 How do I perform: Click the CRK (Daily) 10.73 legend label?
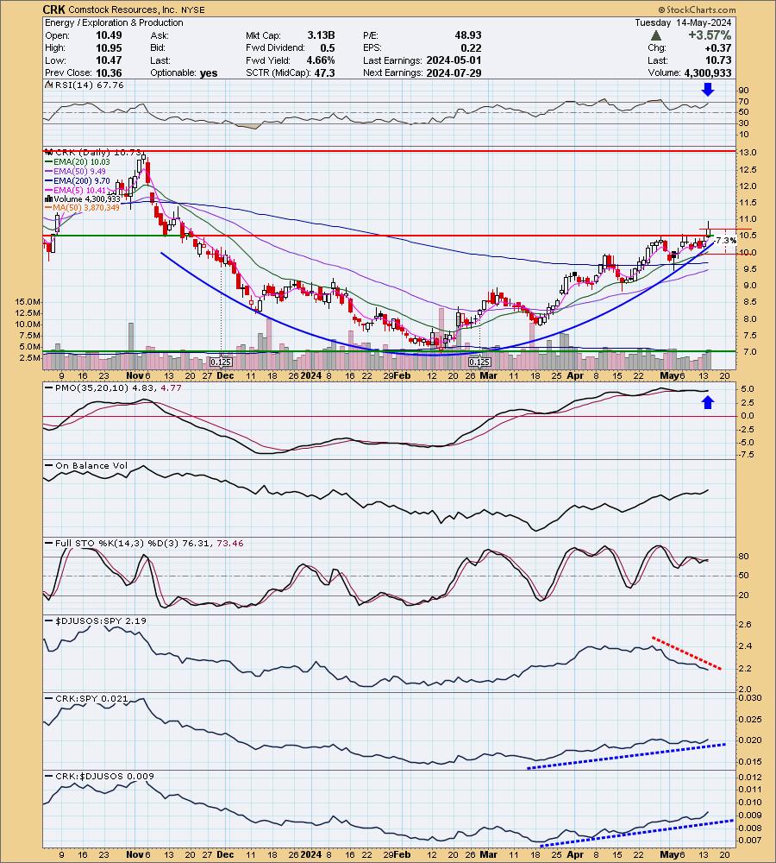[x=92, y=152]
